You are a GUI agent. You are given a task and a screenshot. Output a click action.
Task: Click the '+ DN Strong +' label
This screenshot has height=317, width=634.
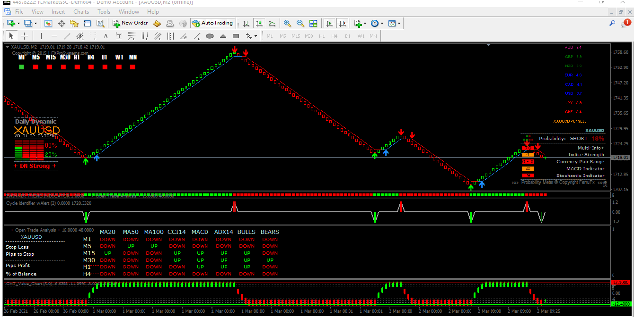click(35, 166)
